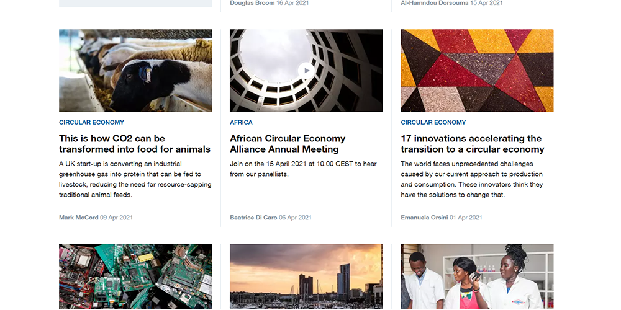The height and width of the screenshot is (310, 621).
Task: Open 'This is how CO2 can be transformed' headline
Action: [x=135, y=144]
